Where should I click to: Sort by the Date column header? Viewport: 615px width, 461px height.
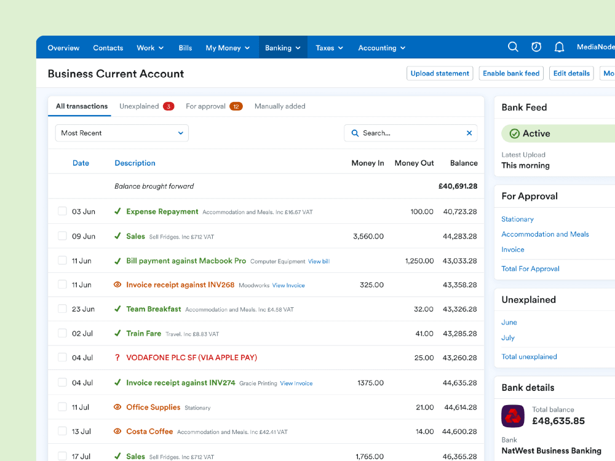click(x=81, y=163)
